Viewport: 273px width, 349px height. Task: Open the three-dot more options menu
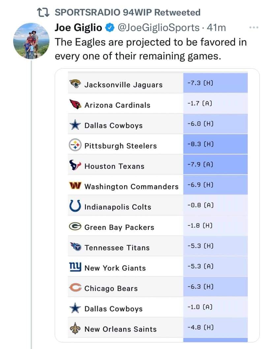(x=254, y=28)
